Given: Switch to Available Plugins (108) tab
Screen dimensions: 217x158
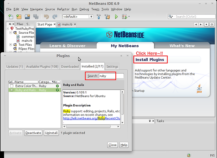Looking at the screenshot, I should coord(42,66).
